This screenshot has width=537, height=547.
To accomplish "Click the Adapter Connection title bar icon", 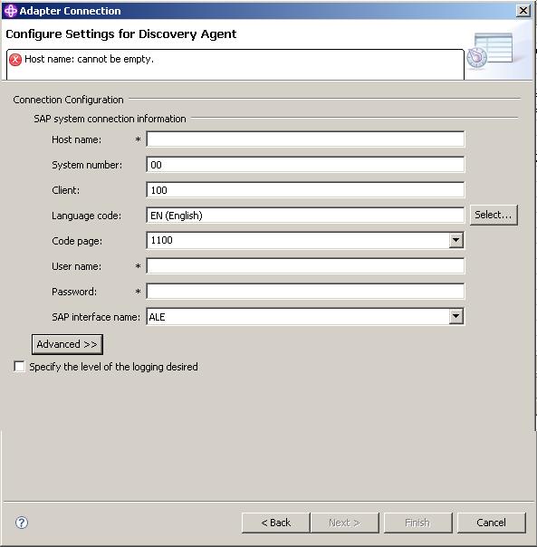I will click(11, 11).
